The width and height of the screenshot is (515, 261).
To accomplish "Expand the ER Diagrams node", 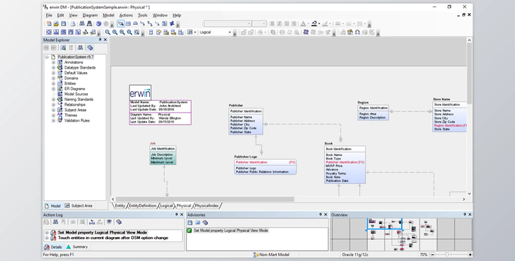I will [x=54, y=89].
